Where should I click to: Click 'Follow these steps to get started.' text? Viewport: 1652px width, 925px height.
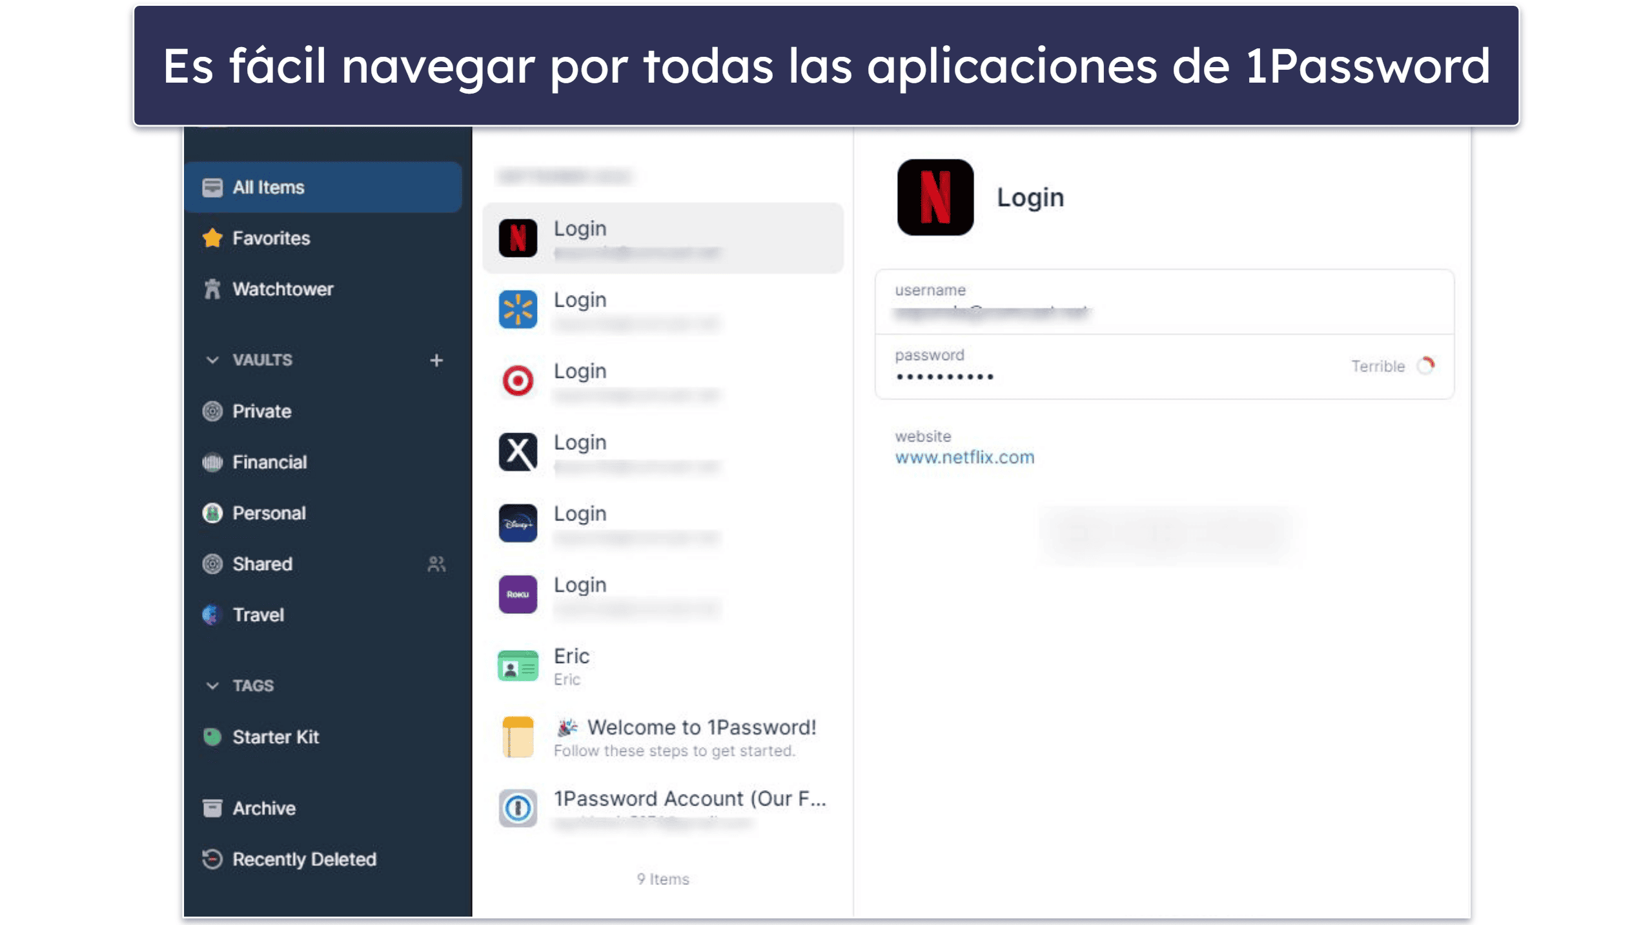[674, 751]
